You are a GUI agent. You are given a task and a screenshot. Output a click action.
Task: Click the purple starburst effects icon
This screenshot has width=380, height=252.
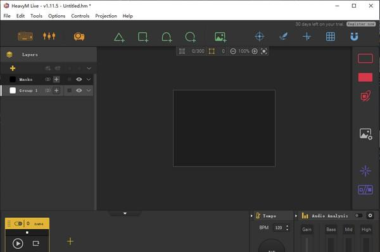pyautogui.click(x=365, y=171)
